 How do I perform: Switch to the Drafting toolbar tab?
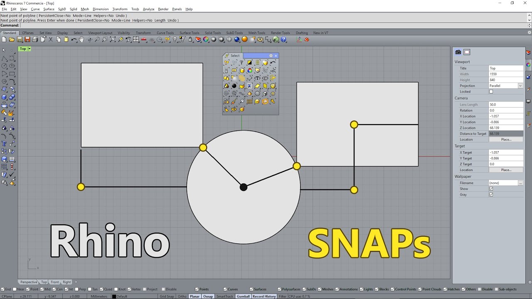pyautogui.click(x=302, y=33)
